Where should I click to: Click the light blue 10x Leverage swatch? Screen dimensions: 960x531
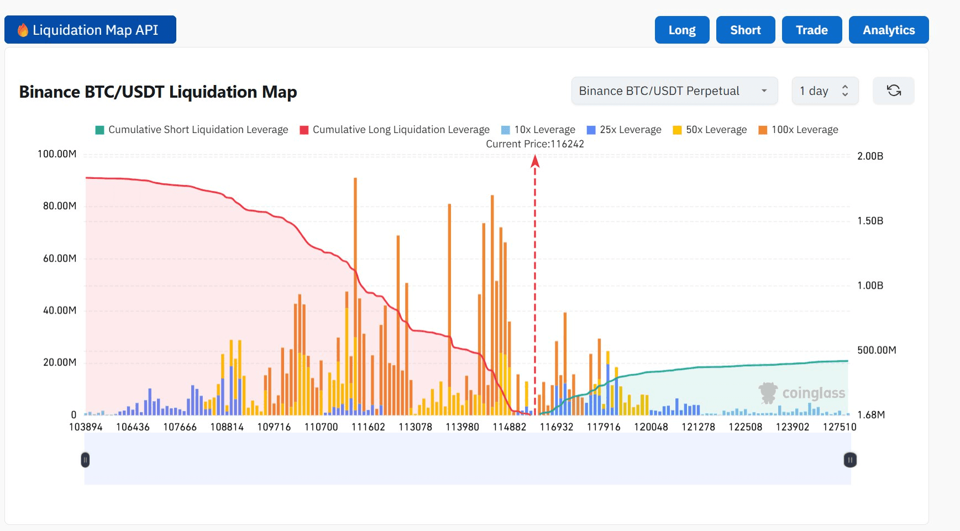point(506,130)
